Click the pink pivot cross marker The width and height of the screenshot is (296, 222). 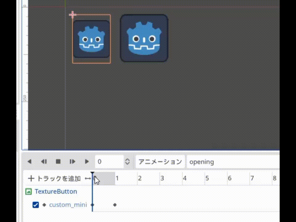click(x=72, y=15)
